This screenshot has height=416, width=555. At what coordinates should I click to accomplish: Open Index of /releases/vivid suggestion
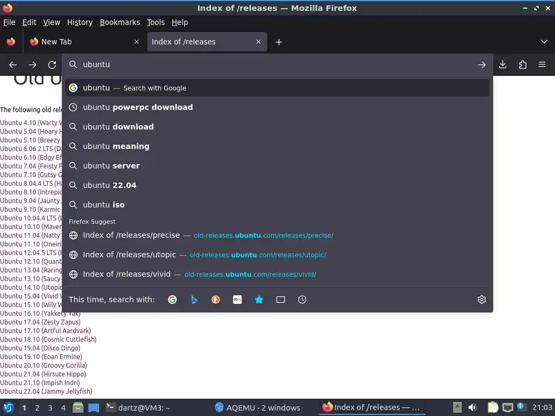coord(277,274)
